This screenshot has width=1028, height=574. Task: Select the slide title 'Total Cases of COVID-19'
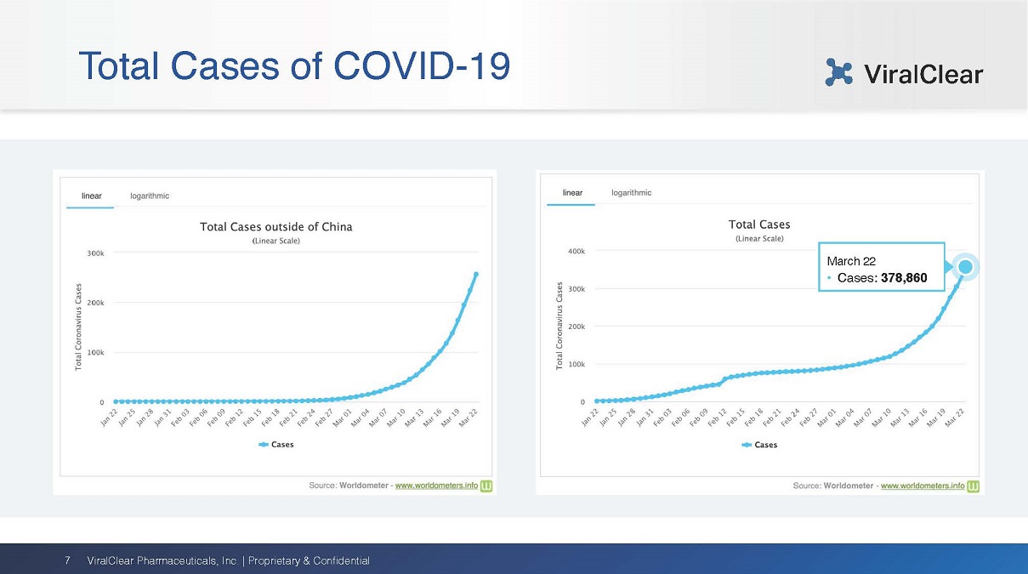point(293,65)
